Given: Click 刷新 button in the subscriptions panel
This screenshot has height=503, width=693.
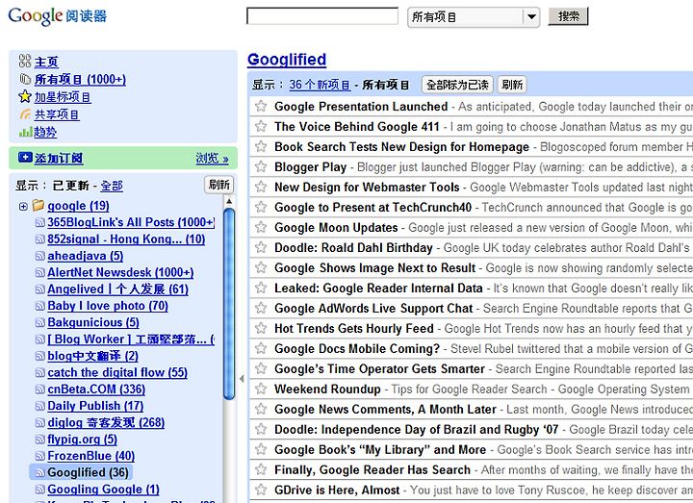Looking at the screenshot, I should (219, 185).
